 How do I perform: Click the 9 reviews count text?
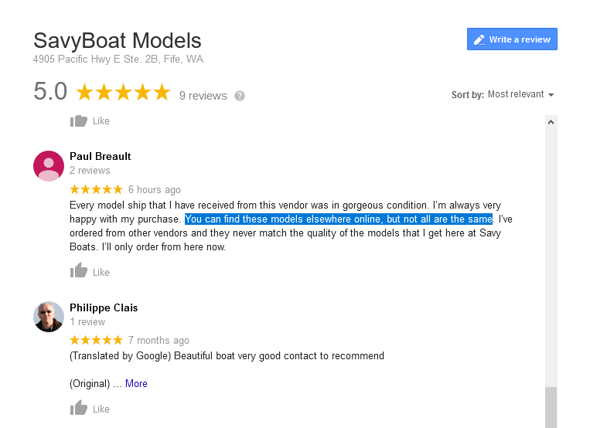(203, 96)
